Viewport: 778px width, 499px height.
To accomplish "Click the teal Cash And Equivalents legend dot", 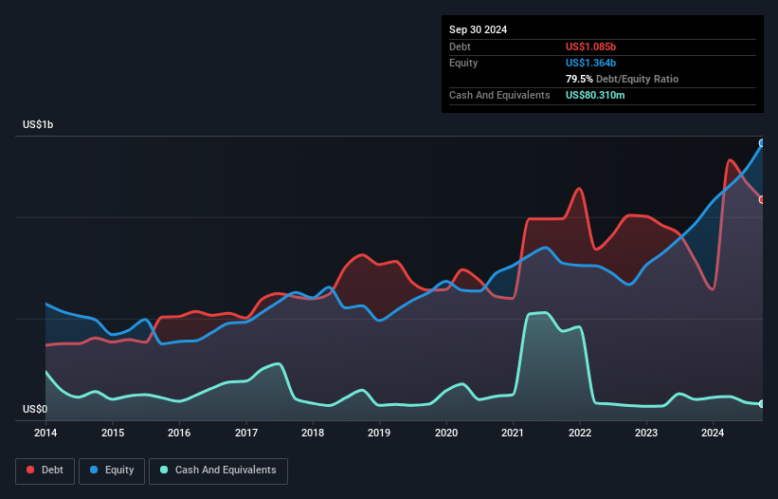I will point(164,470).
